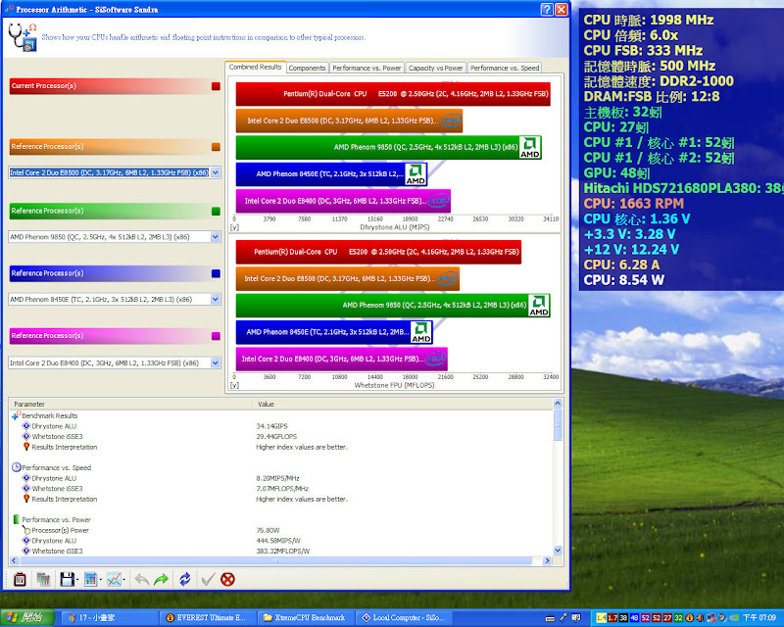784x627 pixels.
Task: Open the Core 2 Duo E8500 dropdown
Action: tap(216, 172)
